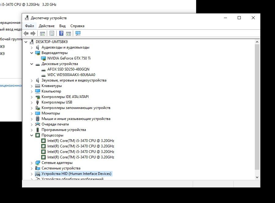Click the HID devices category icon
The height and width of the screenshot is (203, 275).
[x=38, y=174]
